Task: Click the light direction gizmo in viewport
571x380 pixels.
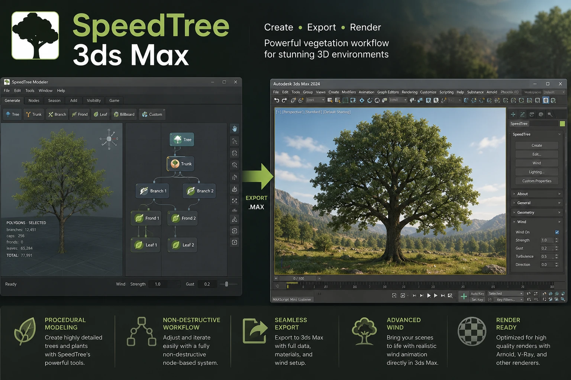Action: pos(109,139)
